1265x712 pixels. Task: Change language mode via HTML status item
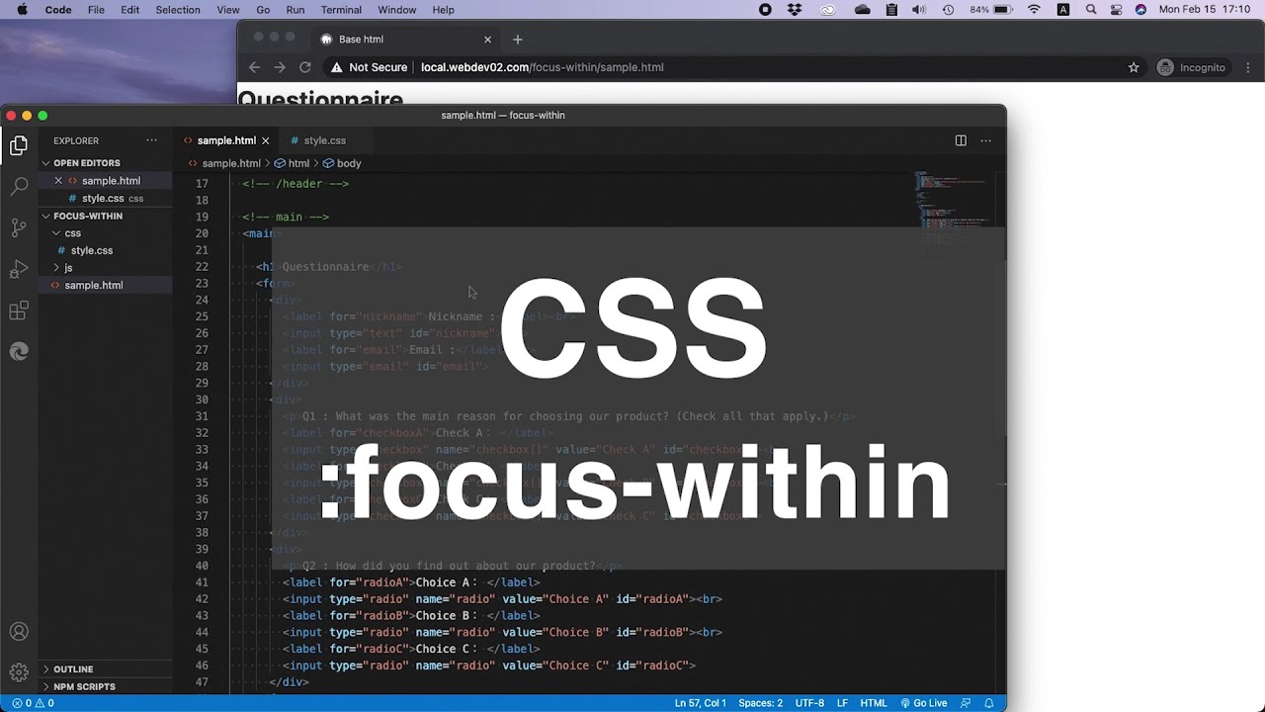coord(874,703)
